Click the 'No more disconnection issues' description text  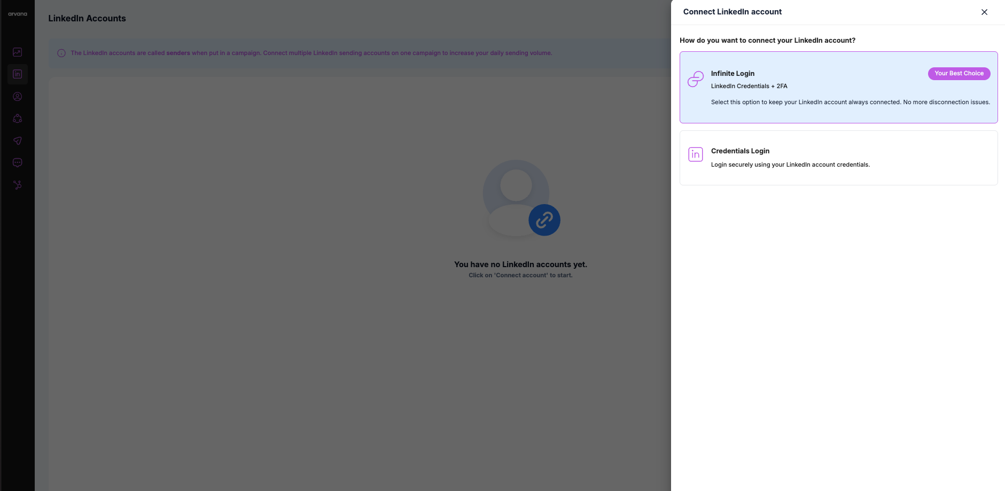tap(850, 102)
